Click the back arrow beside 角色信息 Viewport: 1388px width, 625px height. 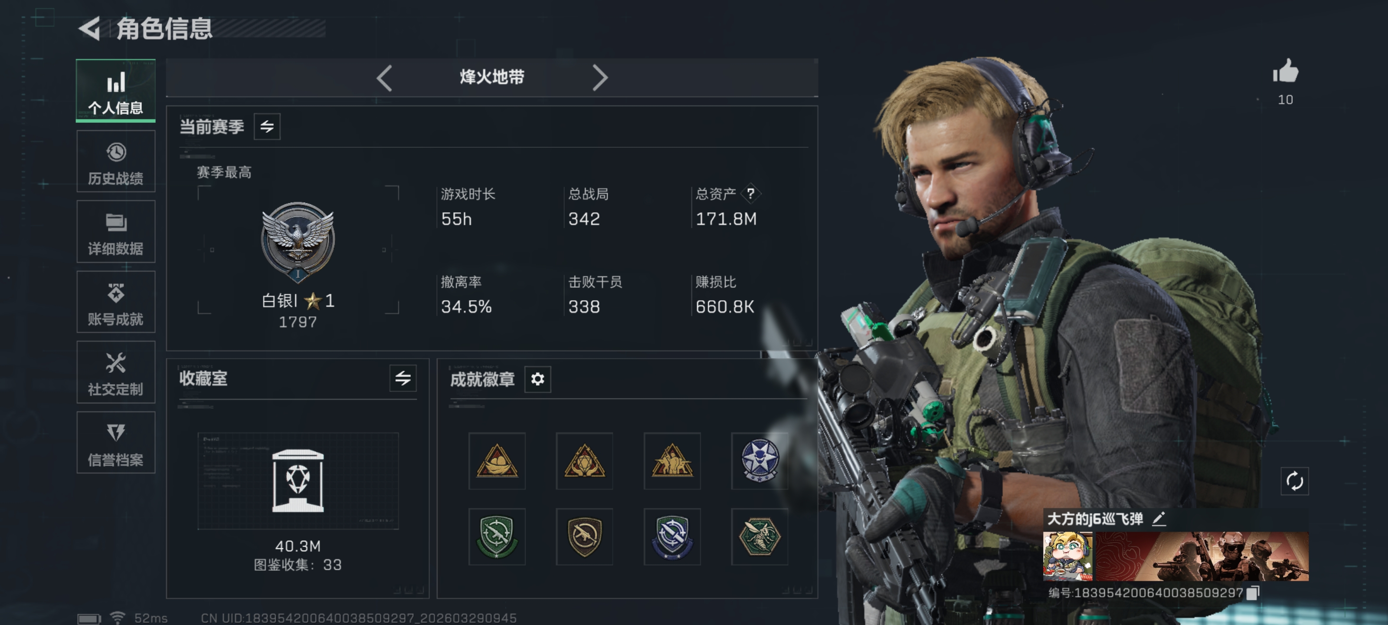coord(90,29)
